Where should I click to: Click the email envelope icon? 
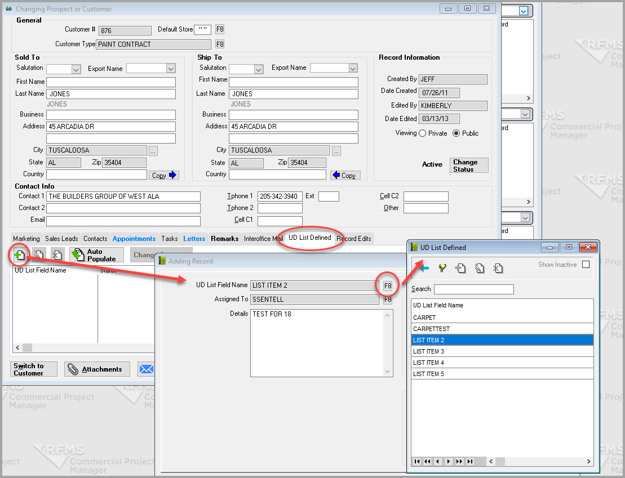coord(147,369)
